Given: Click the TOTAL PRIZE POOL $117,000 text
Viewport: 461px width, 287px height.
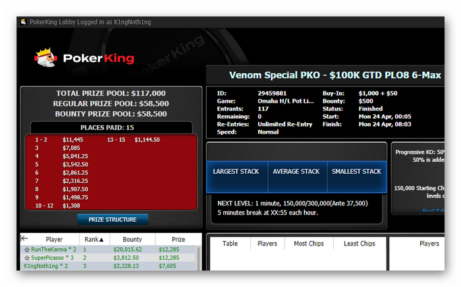Looking at the screenshot, I should click(111, 93).
